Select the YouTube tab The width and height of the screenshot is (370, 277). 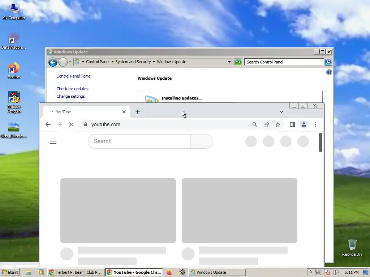pyautogui.click(x=86, y=112)
